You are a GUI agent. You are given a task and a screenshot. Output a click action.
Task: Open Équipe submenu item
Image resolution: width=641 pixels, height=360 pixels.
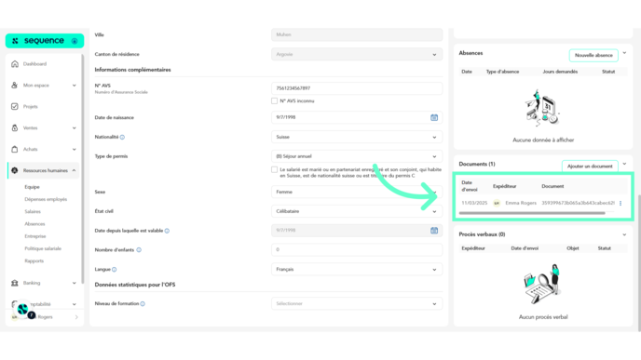pyautogui.click(x=32, y=187)
